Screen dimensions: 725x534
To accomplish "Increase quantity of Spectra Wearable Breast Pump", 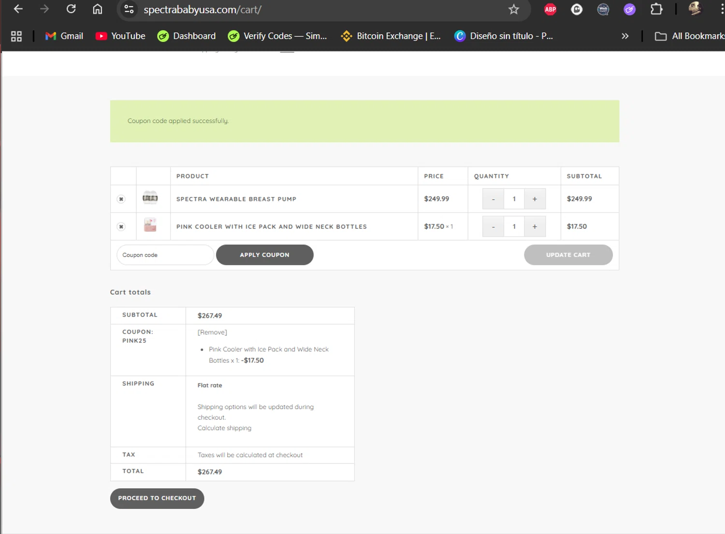I will click(535, 199).
